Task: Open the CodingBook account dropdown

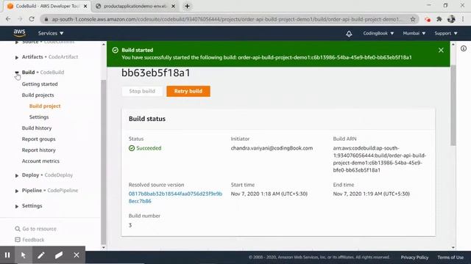Action: coord(378,33)
